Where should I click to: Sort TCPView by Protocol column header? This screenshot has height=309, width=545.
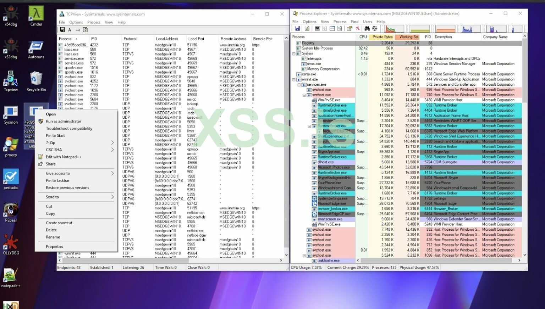(137, 39)
